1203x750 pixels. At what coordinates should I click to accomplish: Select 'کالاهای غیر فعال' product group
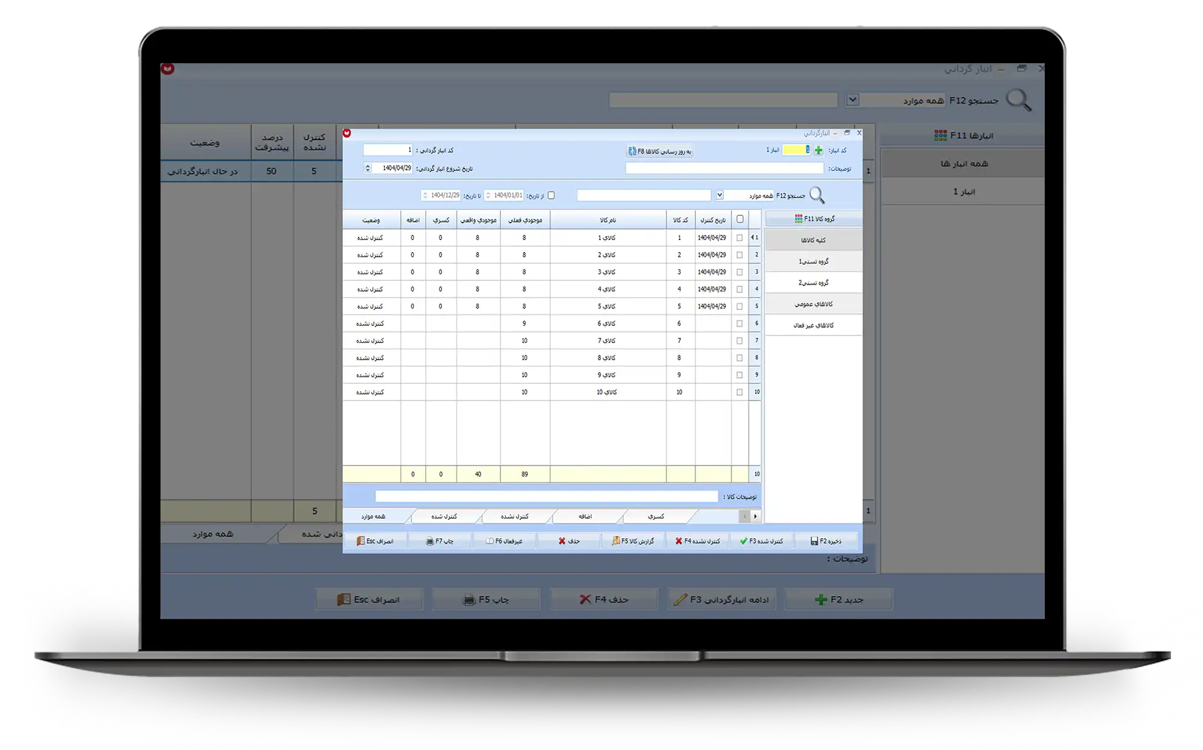813,325
